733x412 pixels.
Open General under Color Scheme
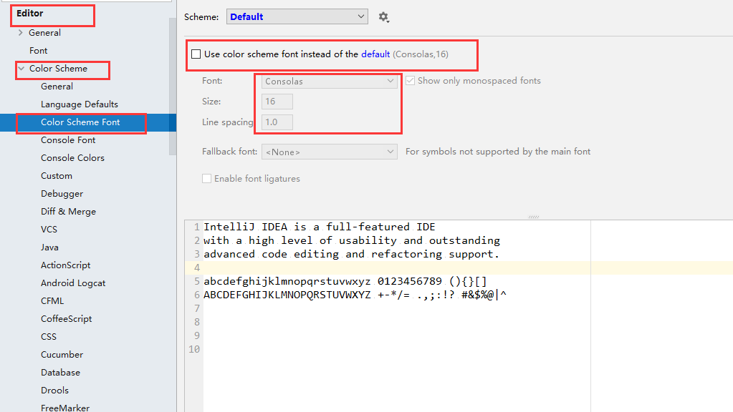click(57, 87)
